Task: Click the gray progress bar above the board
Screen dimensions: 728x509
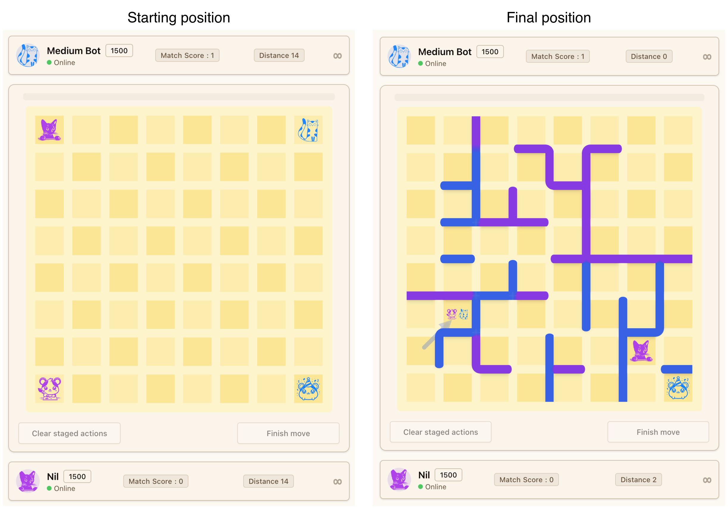Action: [x=179, y=96]
